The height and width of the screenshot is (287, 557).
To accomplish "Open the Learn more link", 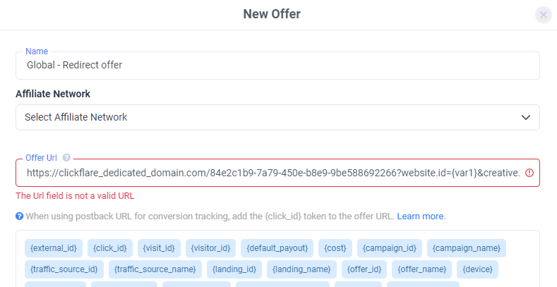I will 421,216.
